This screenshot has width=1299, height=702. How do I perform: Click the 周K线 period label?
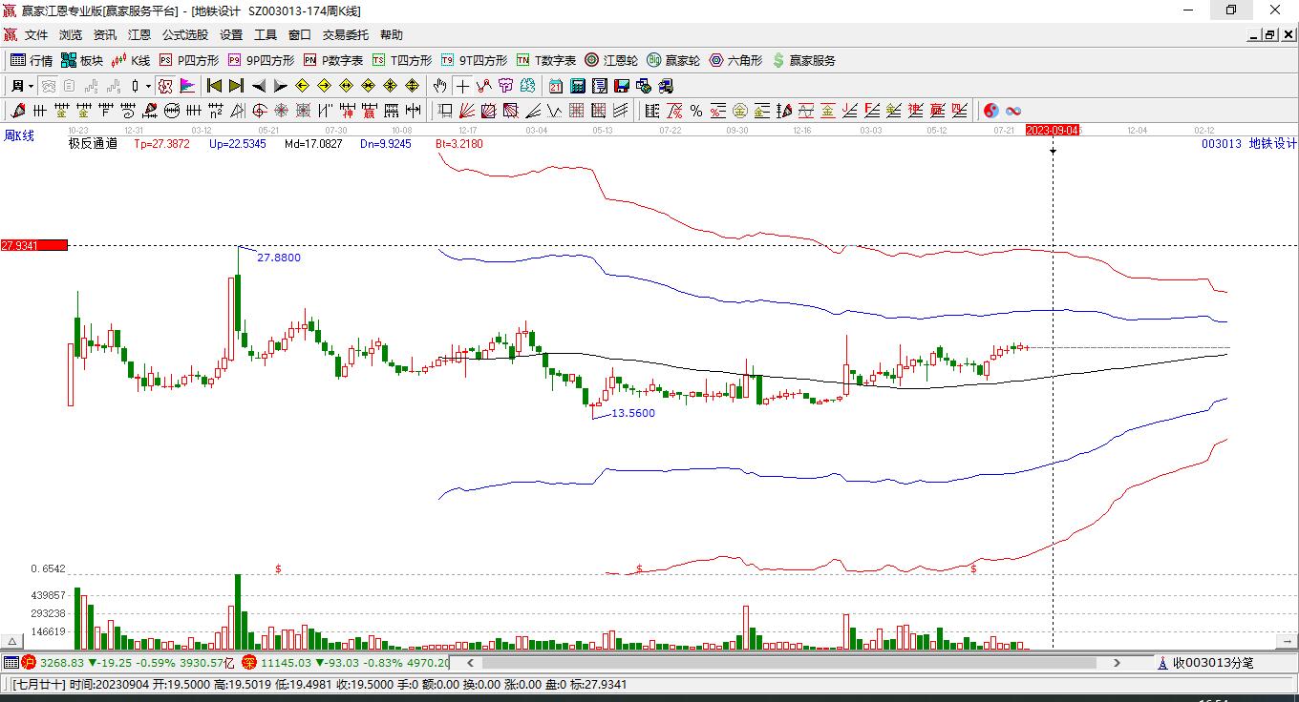19,135
